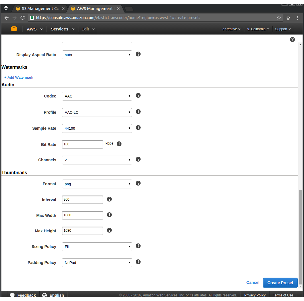
Task: Click info icon beside Bit Rate field
Action: click(x=119, y=144)
